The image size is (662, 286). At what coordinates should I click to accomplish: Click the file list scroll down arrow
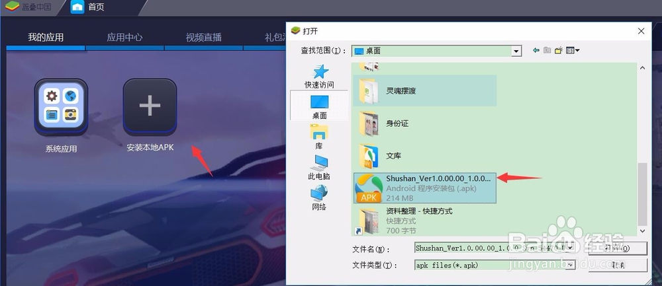(642, 231)
